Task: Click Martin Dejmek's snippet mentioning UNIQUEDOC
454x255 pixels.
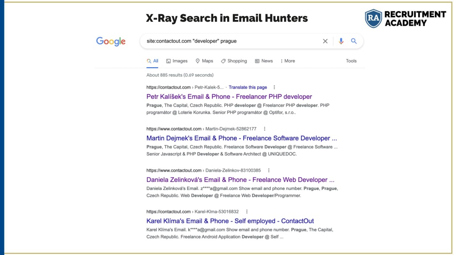Action: point(242,151)
